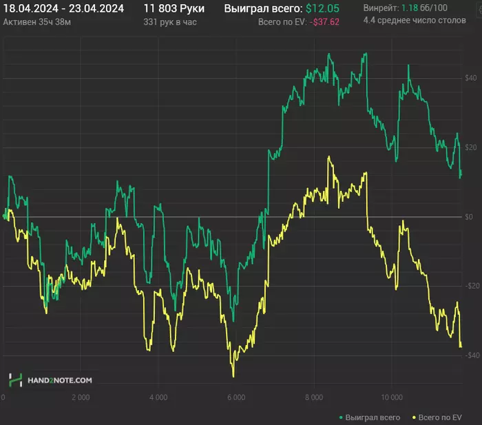Image resolution: width=482 pixels, height=425 pixels.
Task: Toggle the 'Всего по EV' legend label
Action: (440, 417)
